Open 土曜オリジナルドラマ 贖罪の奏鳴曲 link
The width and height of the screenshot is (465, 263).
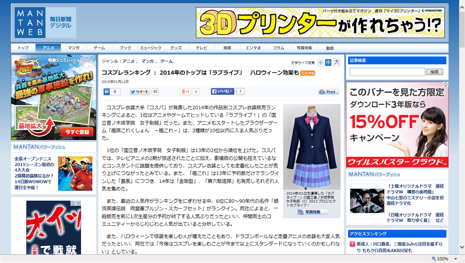[x=415, y=195]
